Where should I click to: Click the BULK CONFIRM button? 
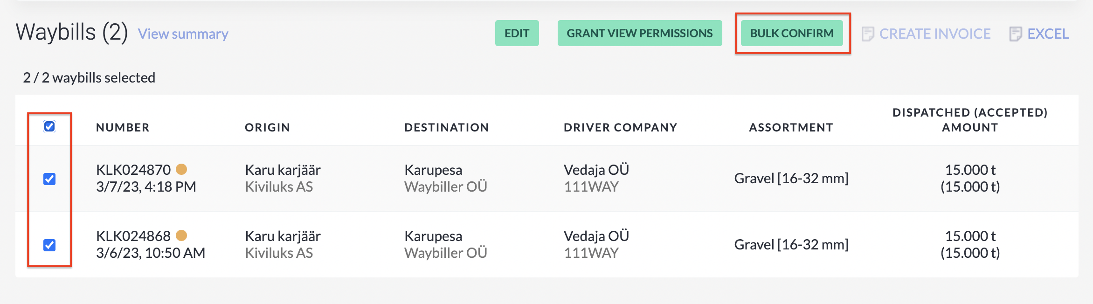tap(792, 33)
